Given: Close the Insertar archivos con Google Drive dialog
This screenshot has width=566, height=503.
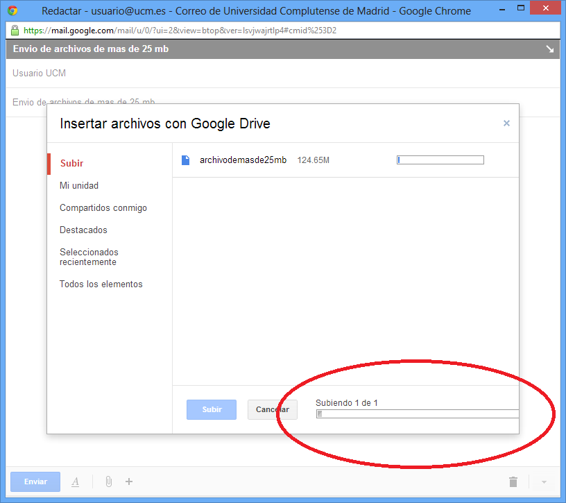Looking at the screenshot, I should [506, 123].
